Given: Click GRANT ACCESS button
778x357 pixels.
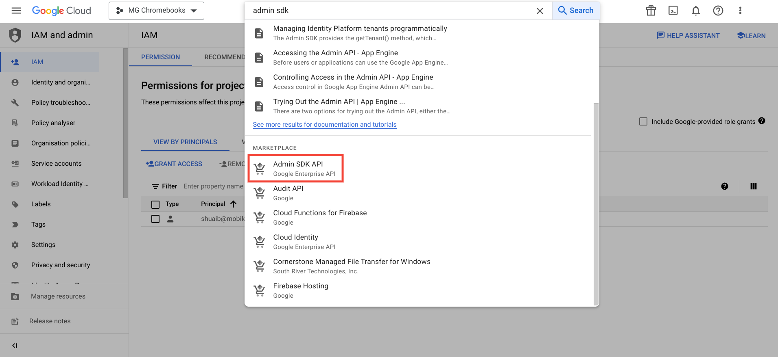Looking at the screenshot, I should pyautogui.click(x=174, y=164).
